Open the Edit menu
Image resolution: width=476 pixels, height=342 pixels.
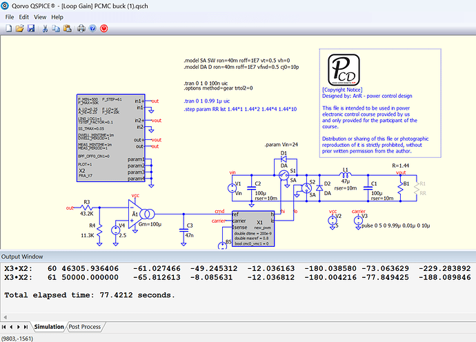pos(24,17)
